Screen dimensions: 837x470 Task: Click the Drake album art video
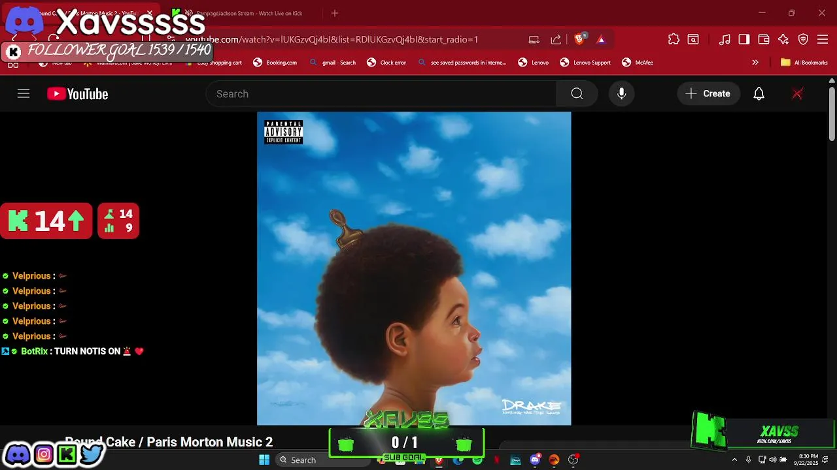(x=414, y=268)
